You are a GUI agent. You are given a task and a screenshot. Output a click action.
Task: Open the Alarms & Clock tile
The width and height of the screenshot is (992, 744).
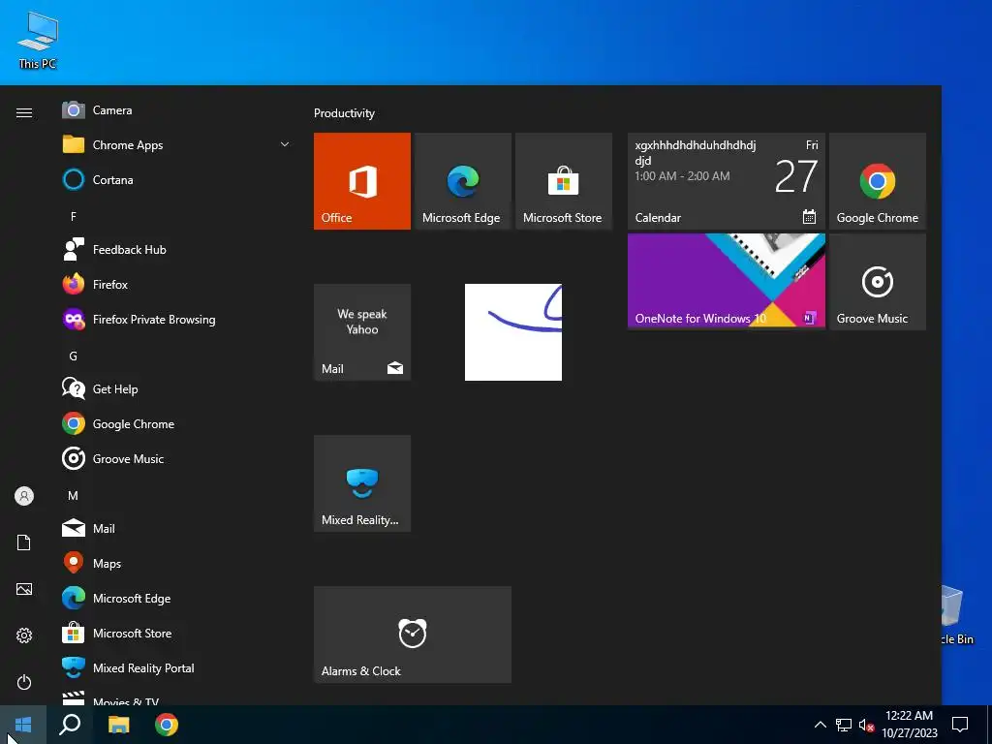tap(413, 635)
